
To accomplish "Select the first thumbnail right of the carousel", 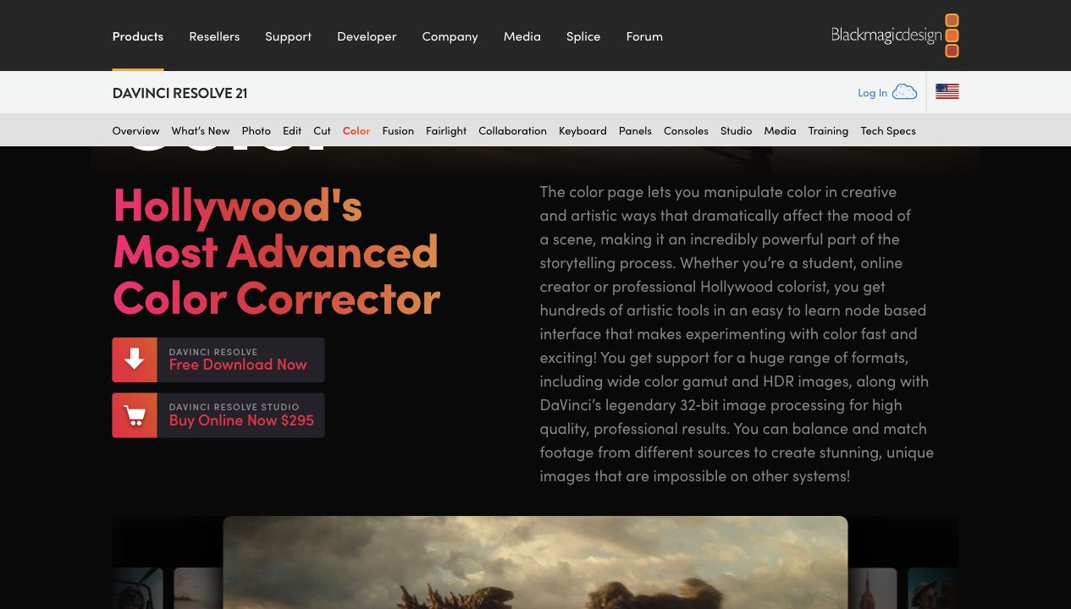I will (x=872, y=588).
